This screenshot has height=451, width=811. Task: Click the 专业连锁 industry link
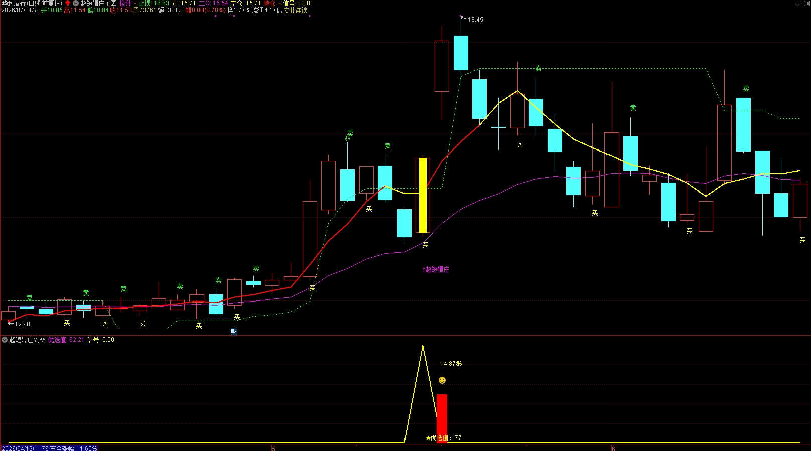point(296,10)
